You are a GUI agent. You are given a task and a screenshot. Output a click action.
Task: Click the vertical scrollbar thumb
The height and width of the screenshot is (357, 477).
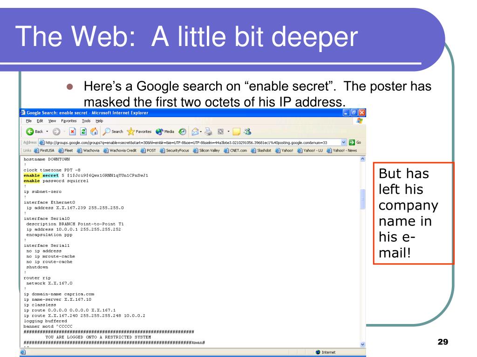(362, 199)
